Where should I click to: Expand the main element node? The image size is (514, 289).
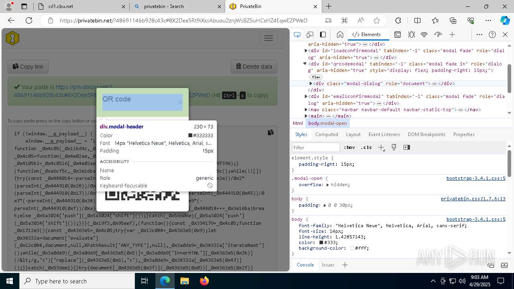tap(306, 116)
